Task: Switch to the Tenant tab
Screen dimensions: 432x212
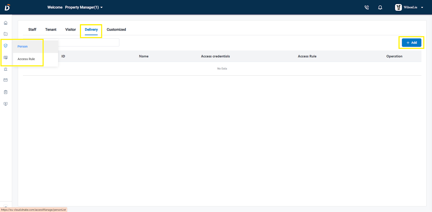Action: [x=51, y=30]
